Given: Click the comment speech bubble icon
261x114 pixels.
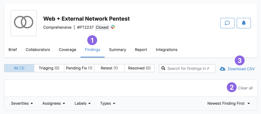Looking at the screenshot, I should coord(227,23).
